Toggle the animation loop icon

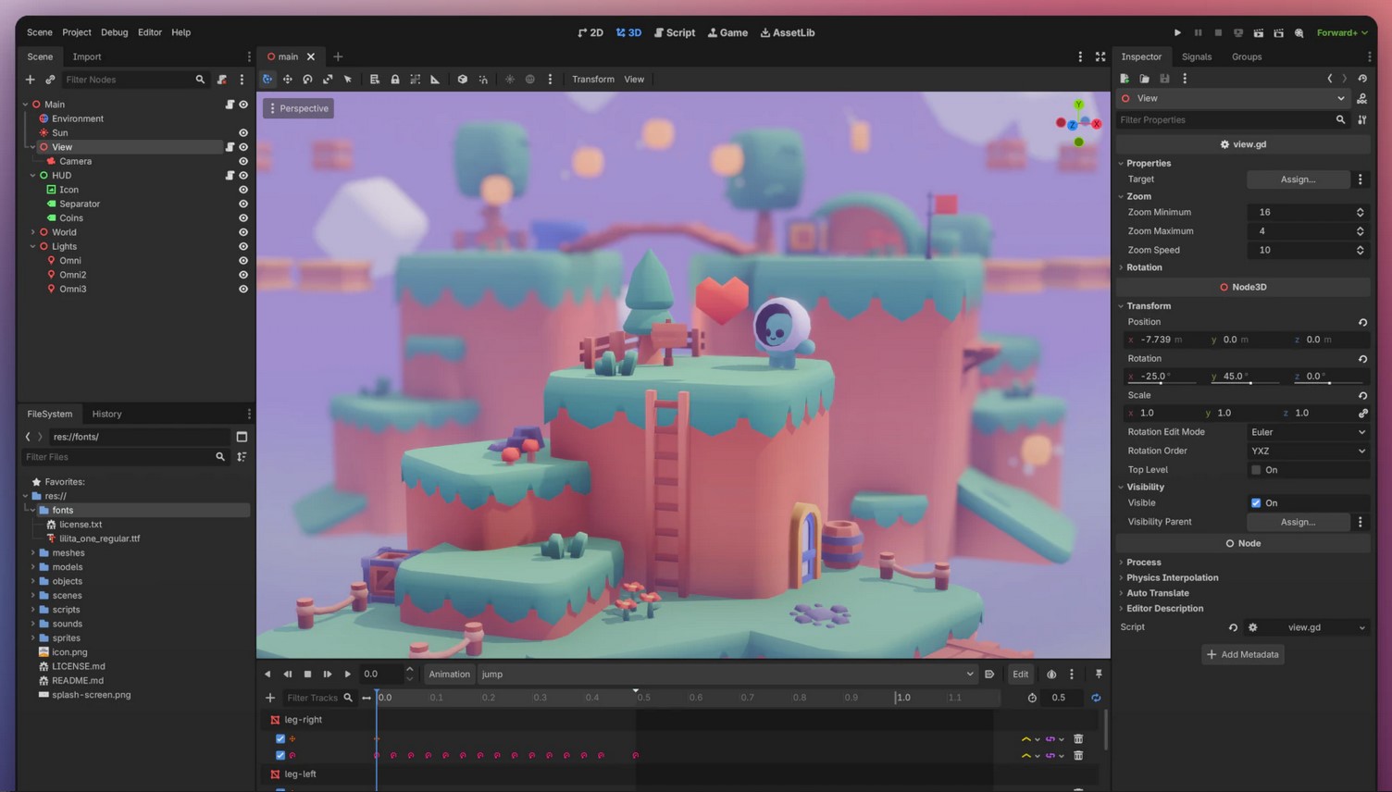pos(1096,698)
